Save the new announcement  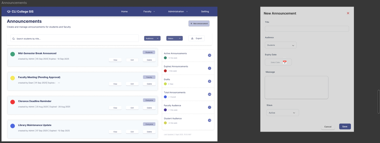[345, 127]
